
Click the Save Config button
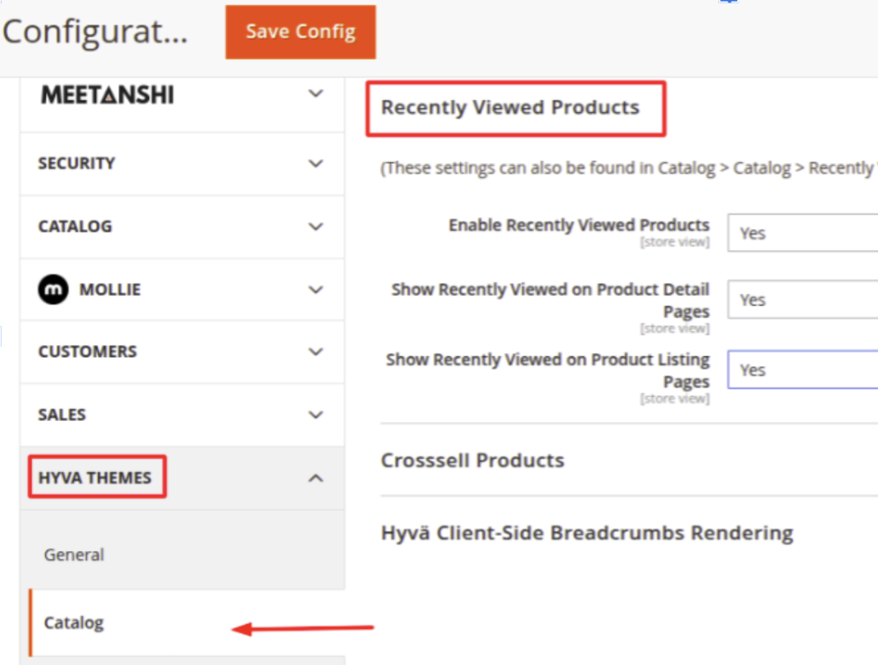point(300,32)
